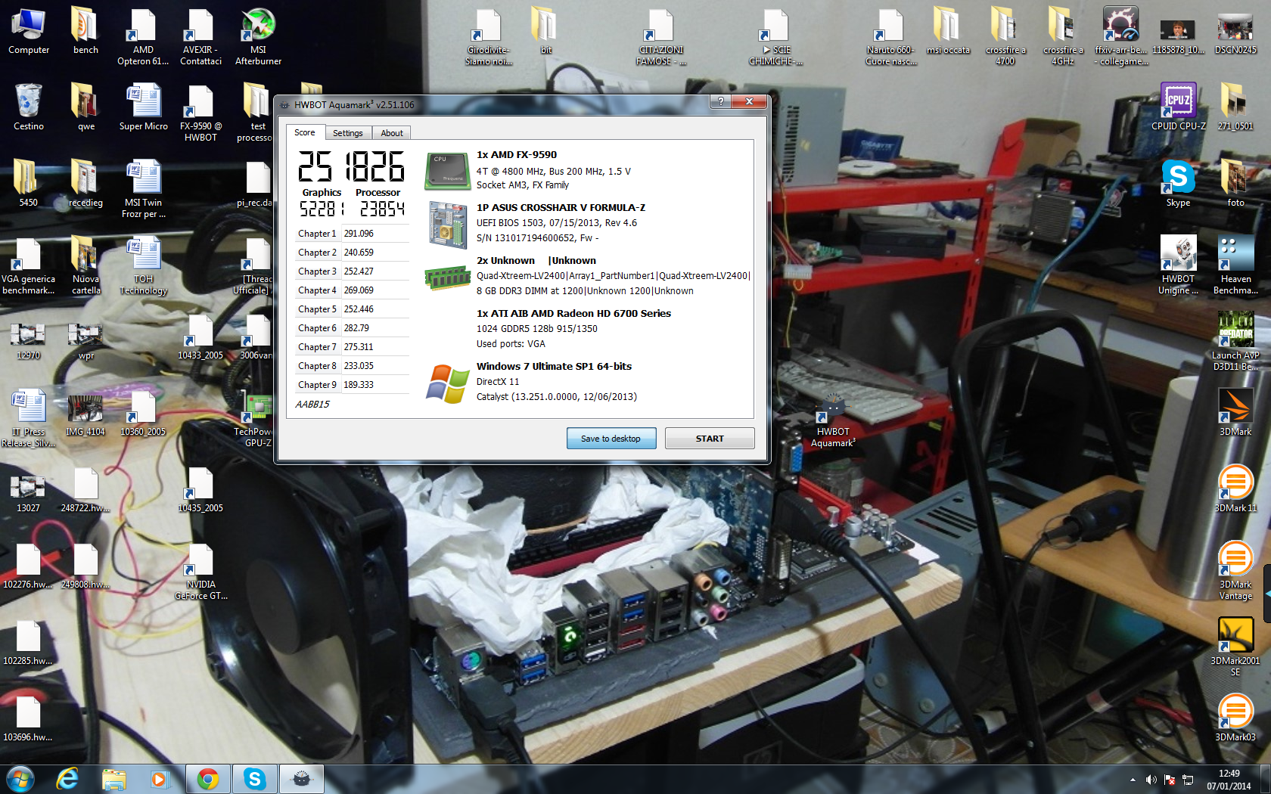The image size is (1271, 794).
Task: Select the Chapter 9 score value 189.333
Action: (359, 385)
